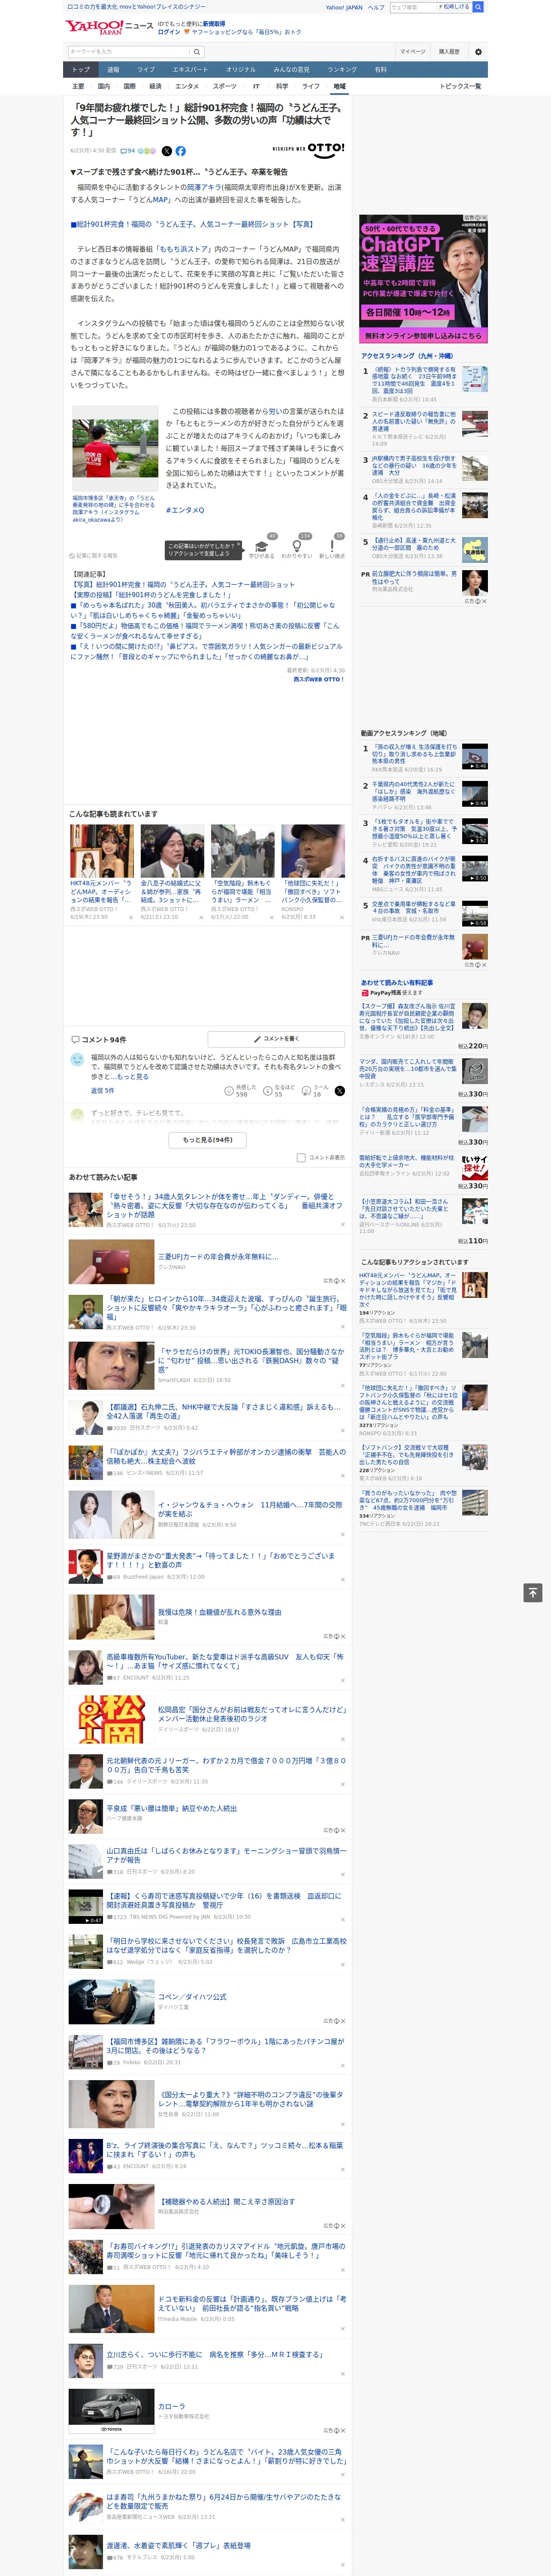
Task: Open the コペン／ダイハツ公式 ad link
Action: click(x=192, y=1997)
